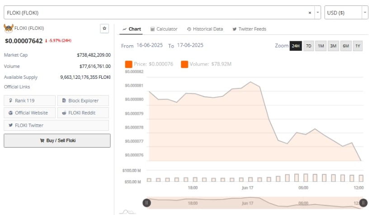
Task: Click the Official Links label
Action: (17, 87)
